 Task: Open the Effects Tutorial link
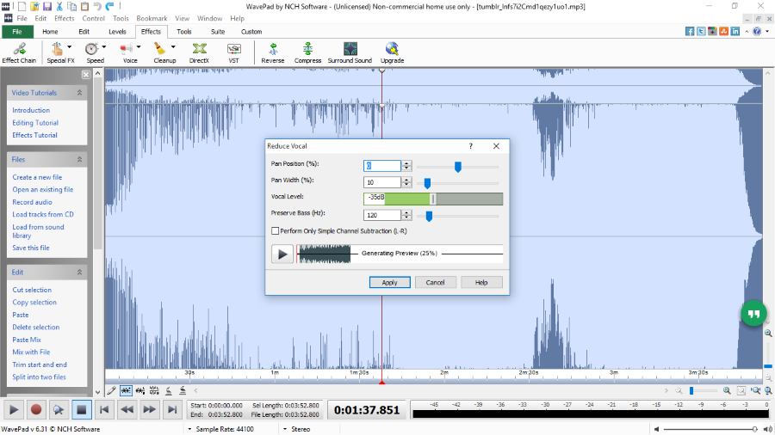click(x=34, y=135)
